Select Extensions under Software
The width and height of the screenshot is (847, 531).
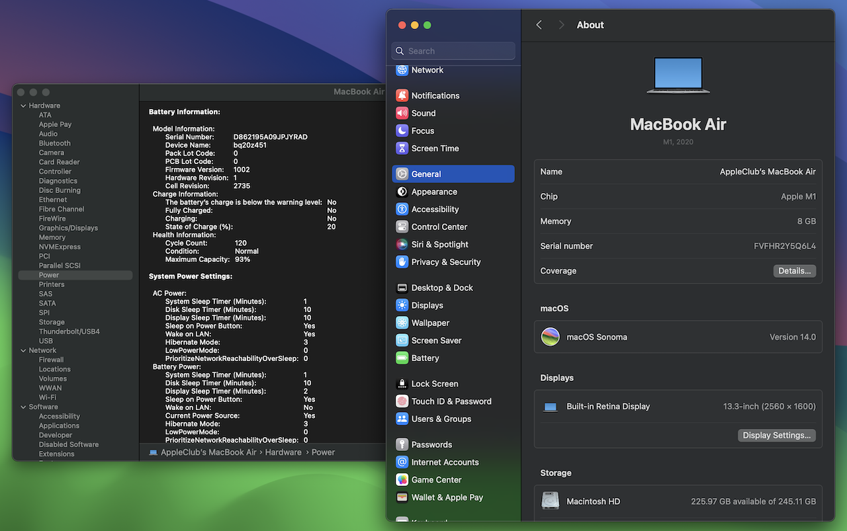pos(57,454)
